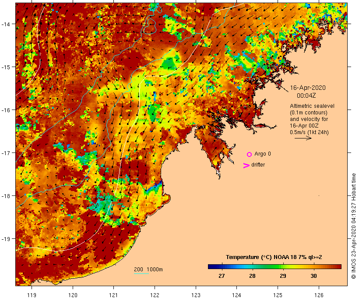Click the vertical IMOS copyright timestamp text
The image size is (359, 298).
[353, 226]
